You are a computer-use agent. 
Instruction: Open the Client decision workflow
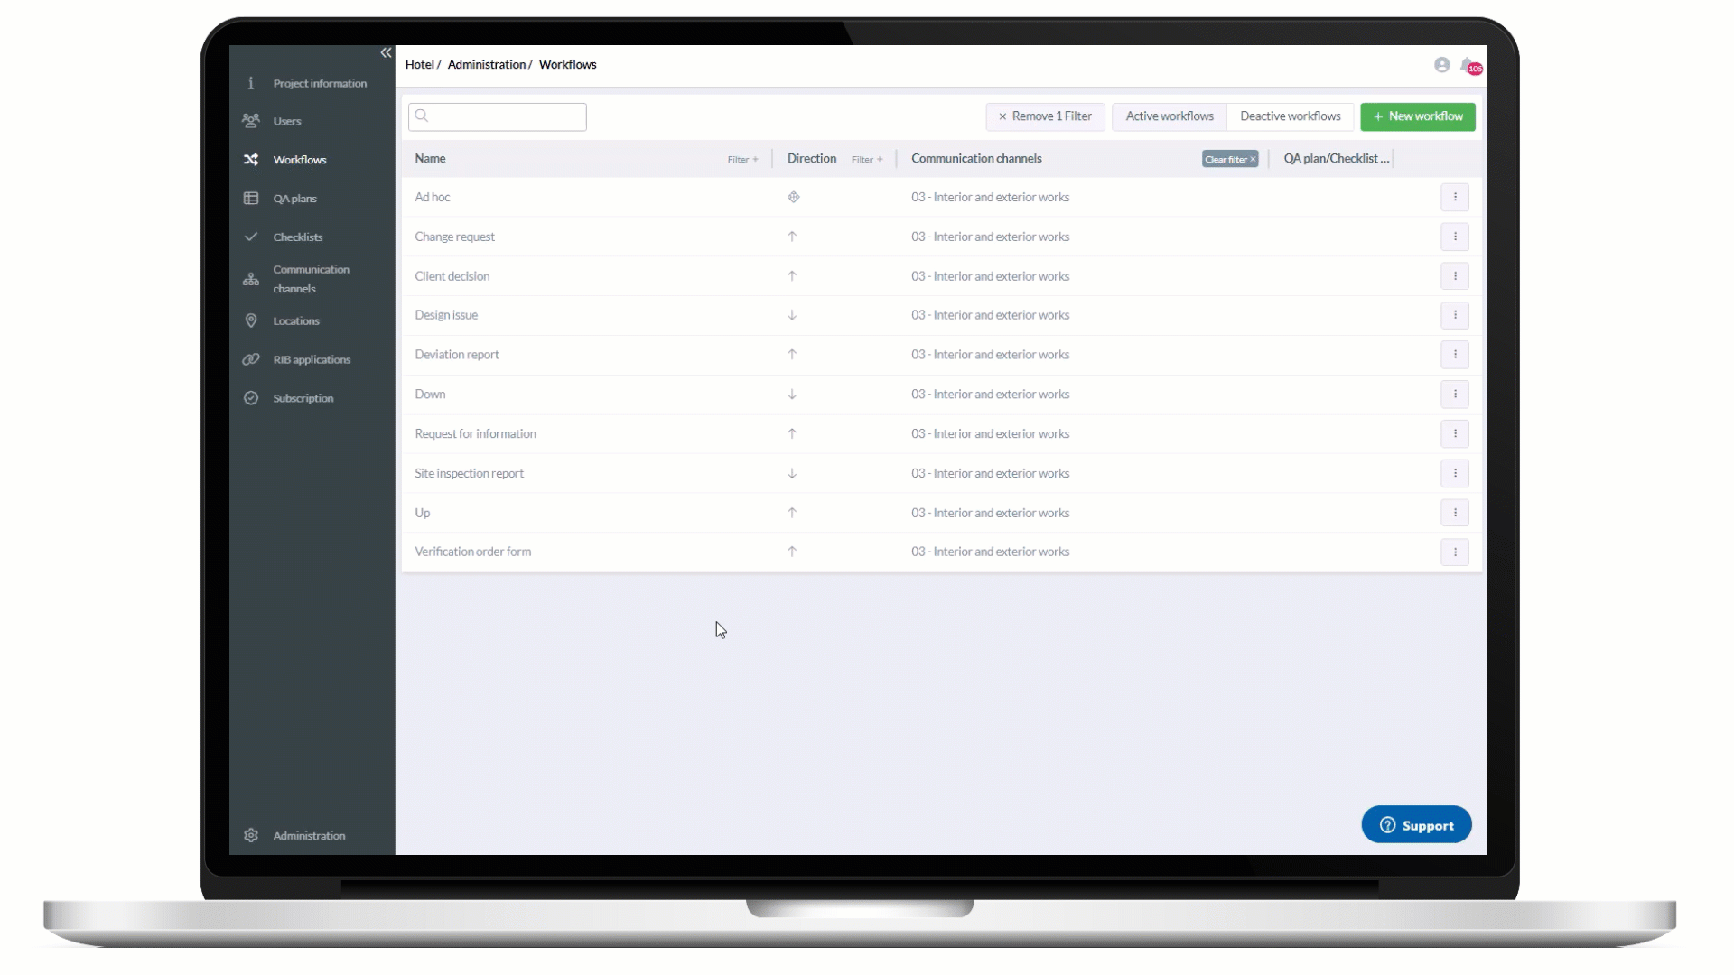point(452,276)
